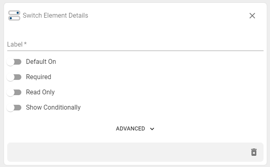Click the Read Only label text
270x167 pixels.
coord(40,92)
